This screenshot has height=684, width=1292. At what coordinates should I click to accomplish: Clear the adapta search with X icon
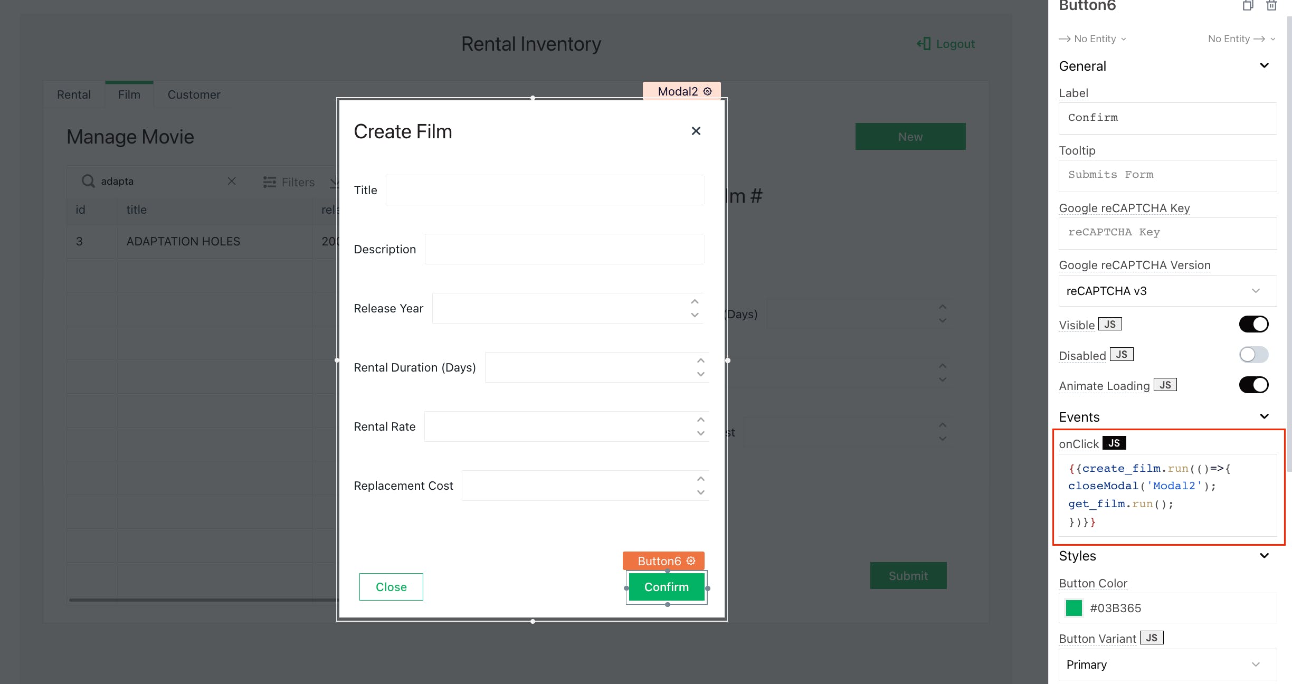coord(231,181)
